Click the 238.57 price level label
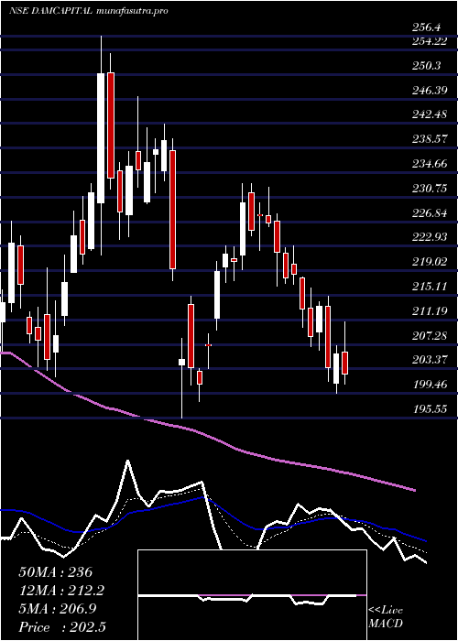 click(x=430, y=139)
